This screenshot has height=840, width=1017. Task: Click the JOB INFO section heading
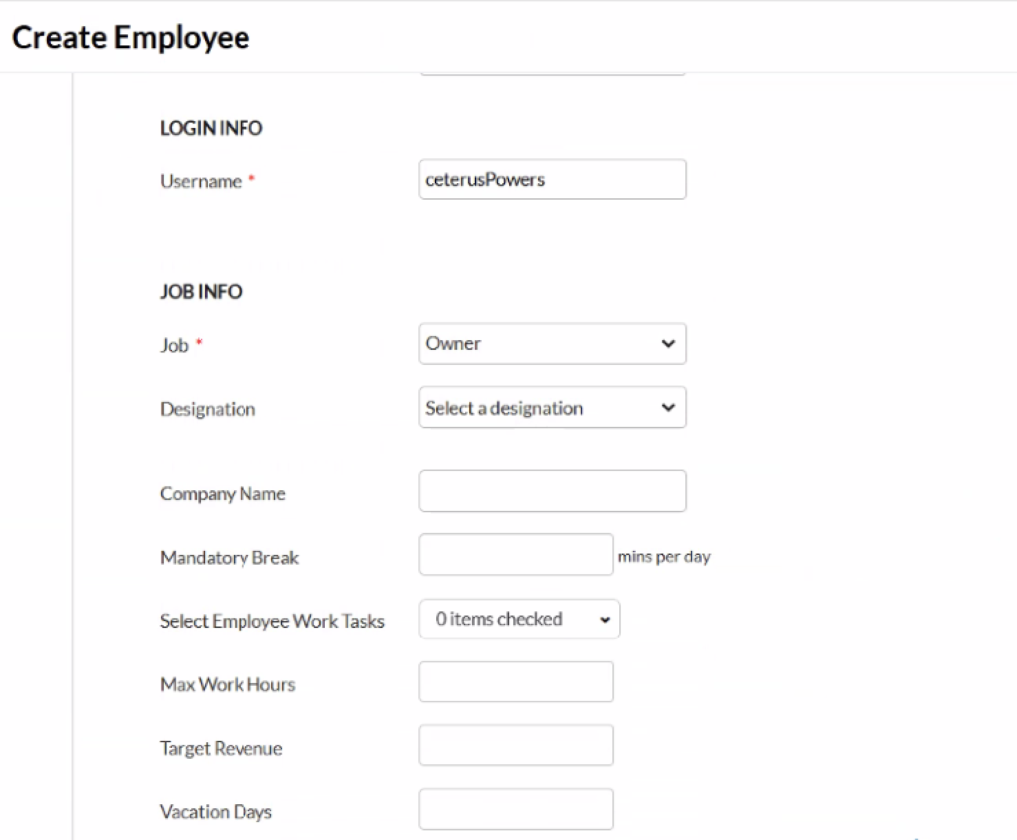pyautogui.click(x=201, y=291)
